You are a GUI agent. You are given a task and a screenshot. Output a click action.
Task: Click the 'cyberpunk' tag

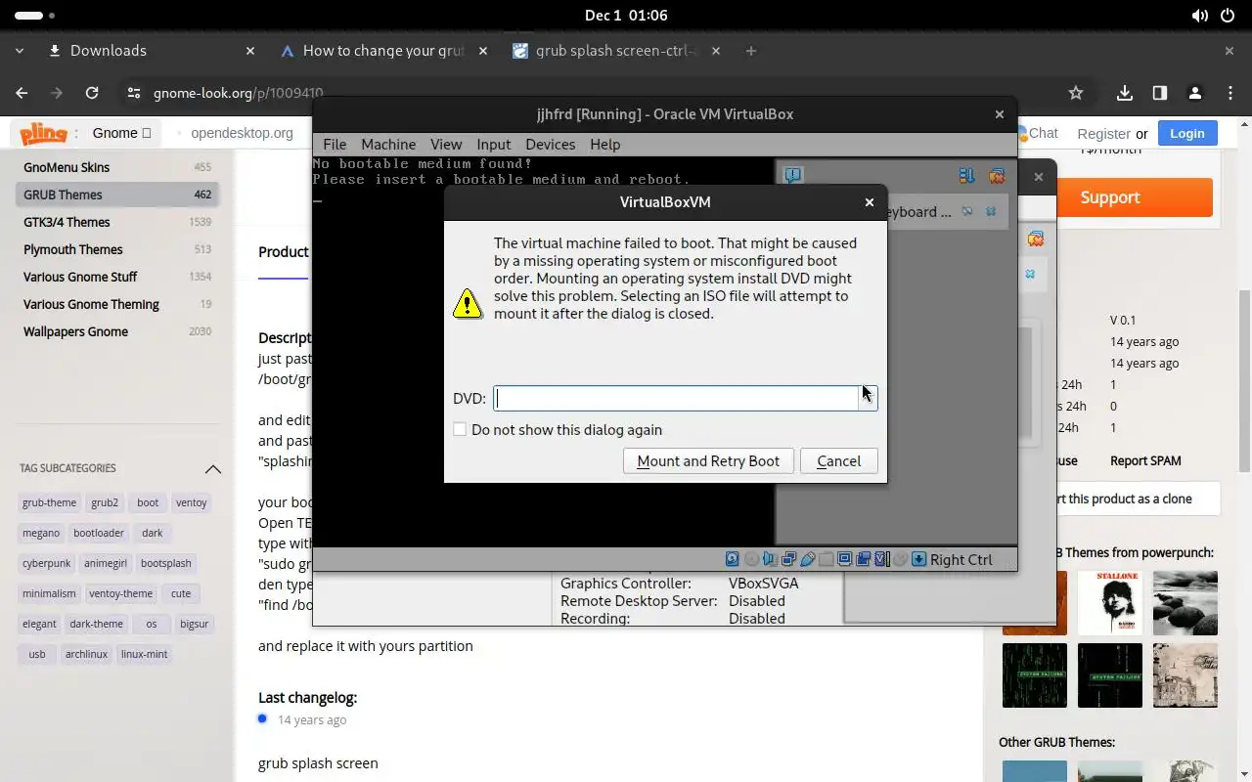[47, 563]
